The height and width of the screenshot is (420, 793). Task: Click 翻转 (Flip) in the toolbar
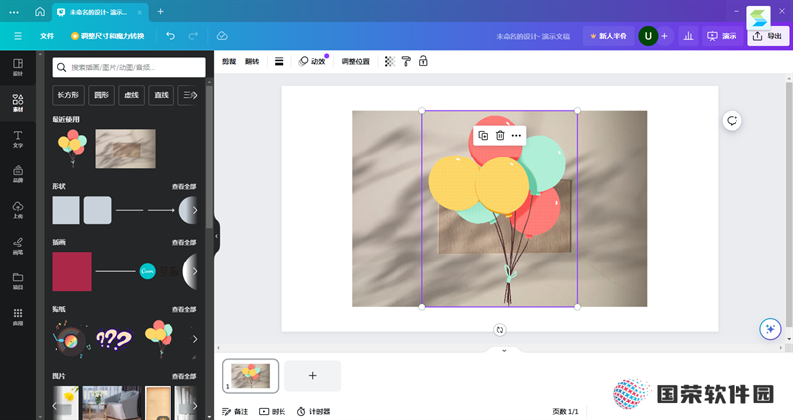click(x=252, y=61)
